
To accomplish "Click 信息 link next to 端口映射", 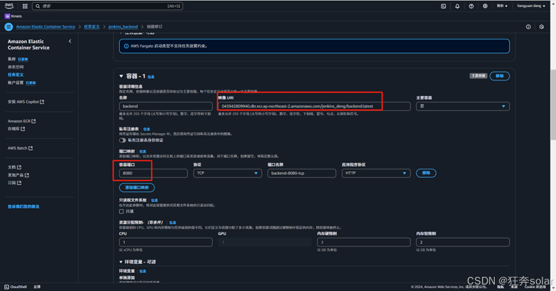I will tap(142, 152).
